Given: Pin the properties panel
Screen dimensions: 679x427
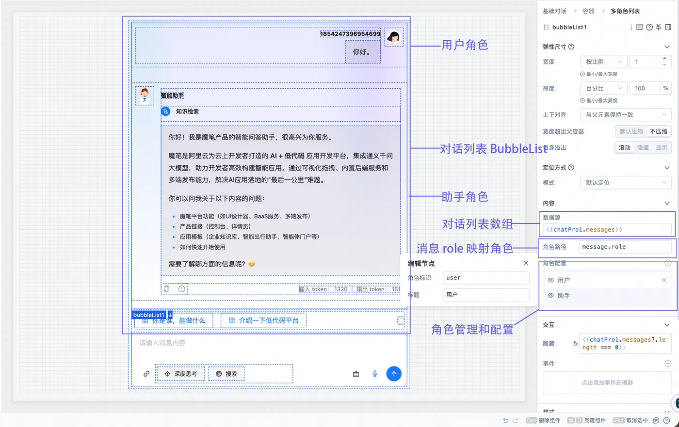Looking at the screenshot, I should point(659,27).
